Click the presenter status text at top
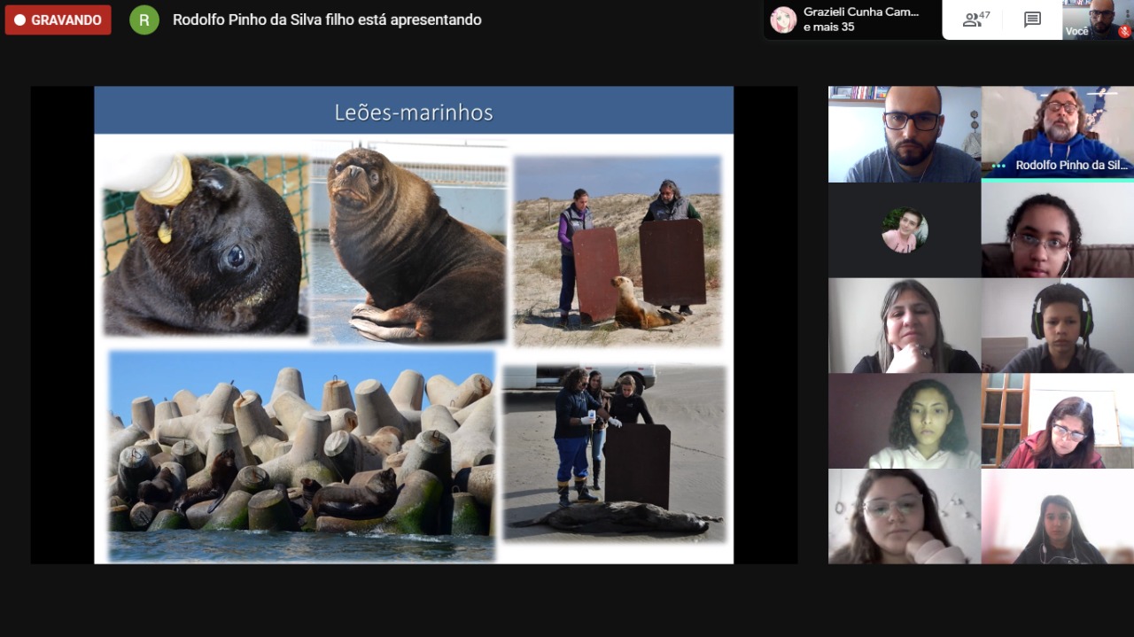Screen dimensions: 1134x637 coord(327,19)
